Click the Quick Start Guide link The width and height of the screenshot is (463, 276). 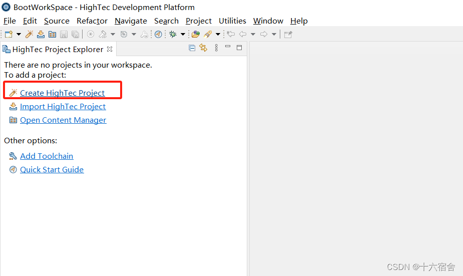(x=52, y=170)
